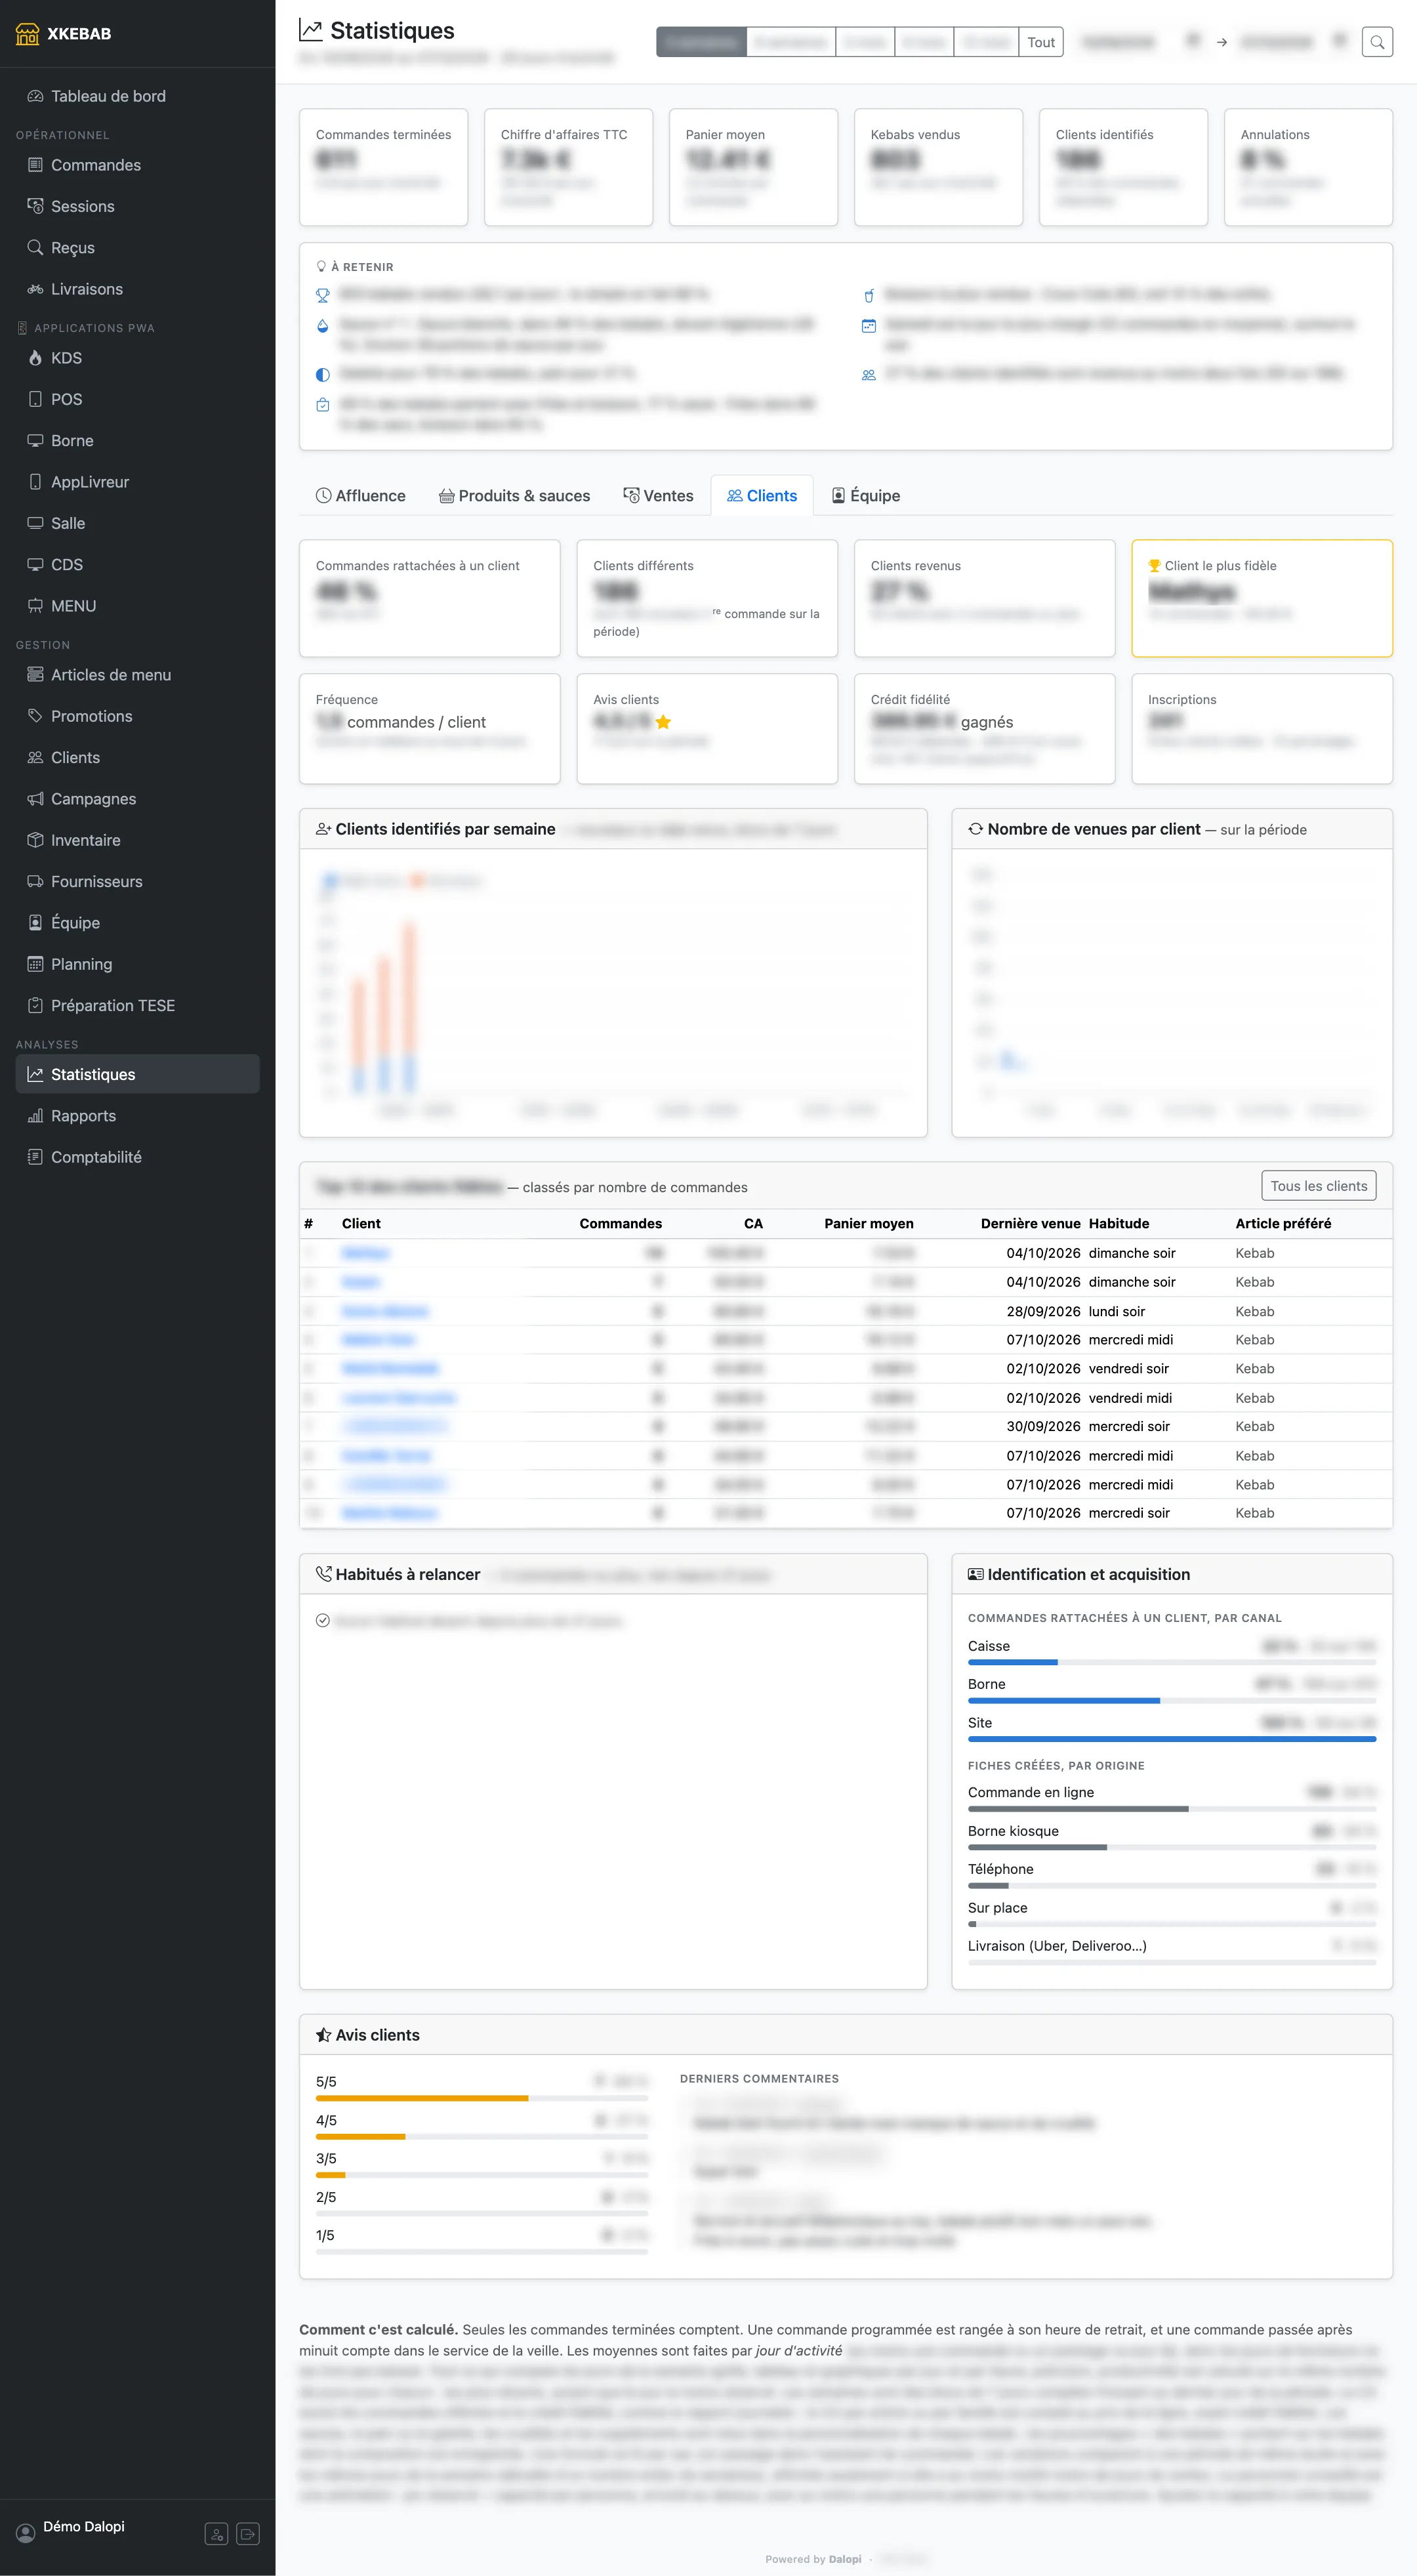The image size is (1417, 2576).
Task: Switch to the Affluence tab
Action: pos(361,496)
